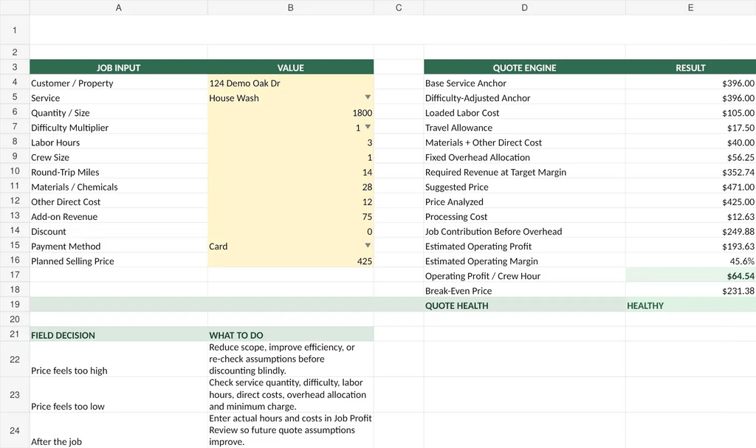Click the Processing Cost result '$12.63'

point(690,216)
